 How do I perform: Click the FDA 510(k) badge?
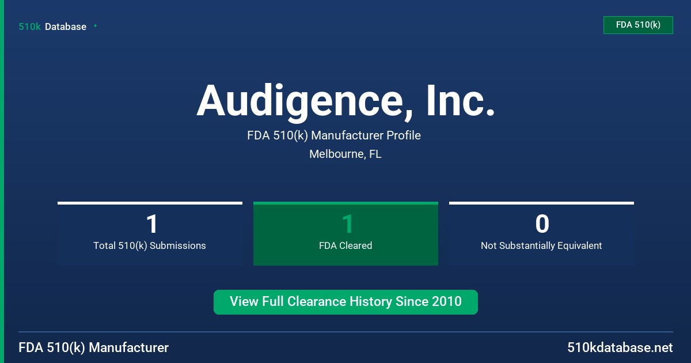[x=638, y=25]
